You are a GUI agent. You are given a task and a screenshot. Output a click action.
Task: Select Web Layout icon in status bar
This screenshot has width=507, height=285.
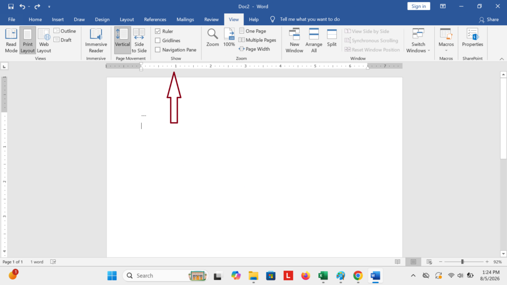[x=429, y=262]
